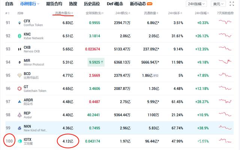The width and height of the screenshot is (240, 150).
Task: View MIR 7-day trend sparkline
Action: tap(225, 61)
